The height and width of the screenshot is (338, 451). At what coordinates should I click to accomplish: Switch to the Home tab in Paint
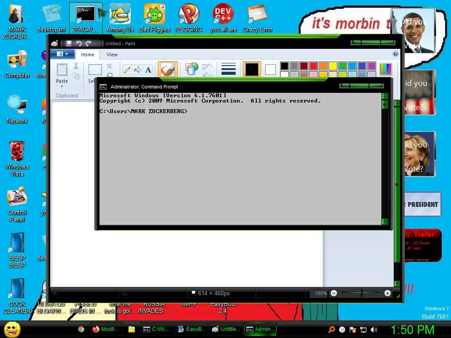click(x=88, y=54)
